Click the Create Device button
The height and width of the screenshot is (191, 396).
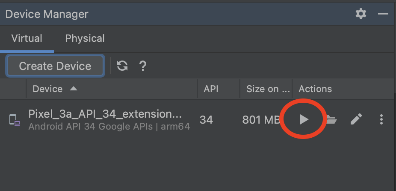(55, 66)
